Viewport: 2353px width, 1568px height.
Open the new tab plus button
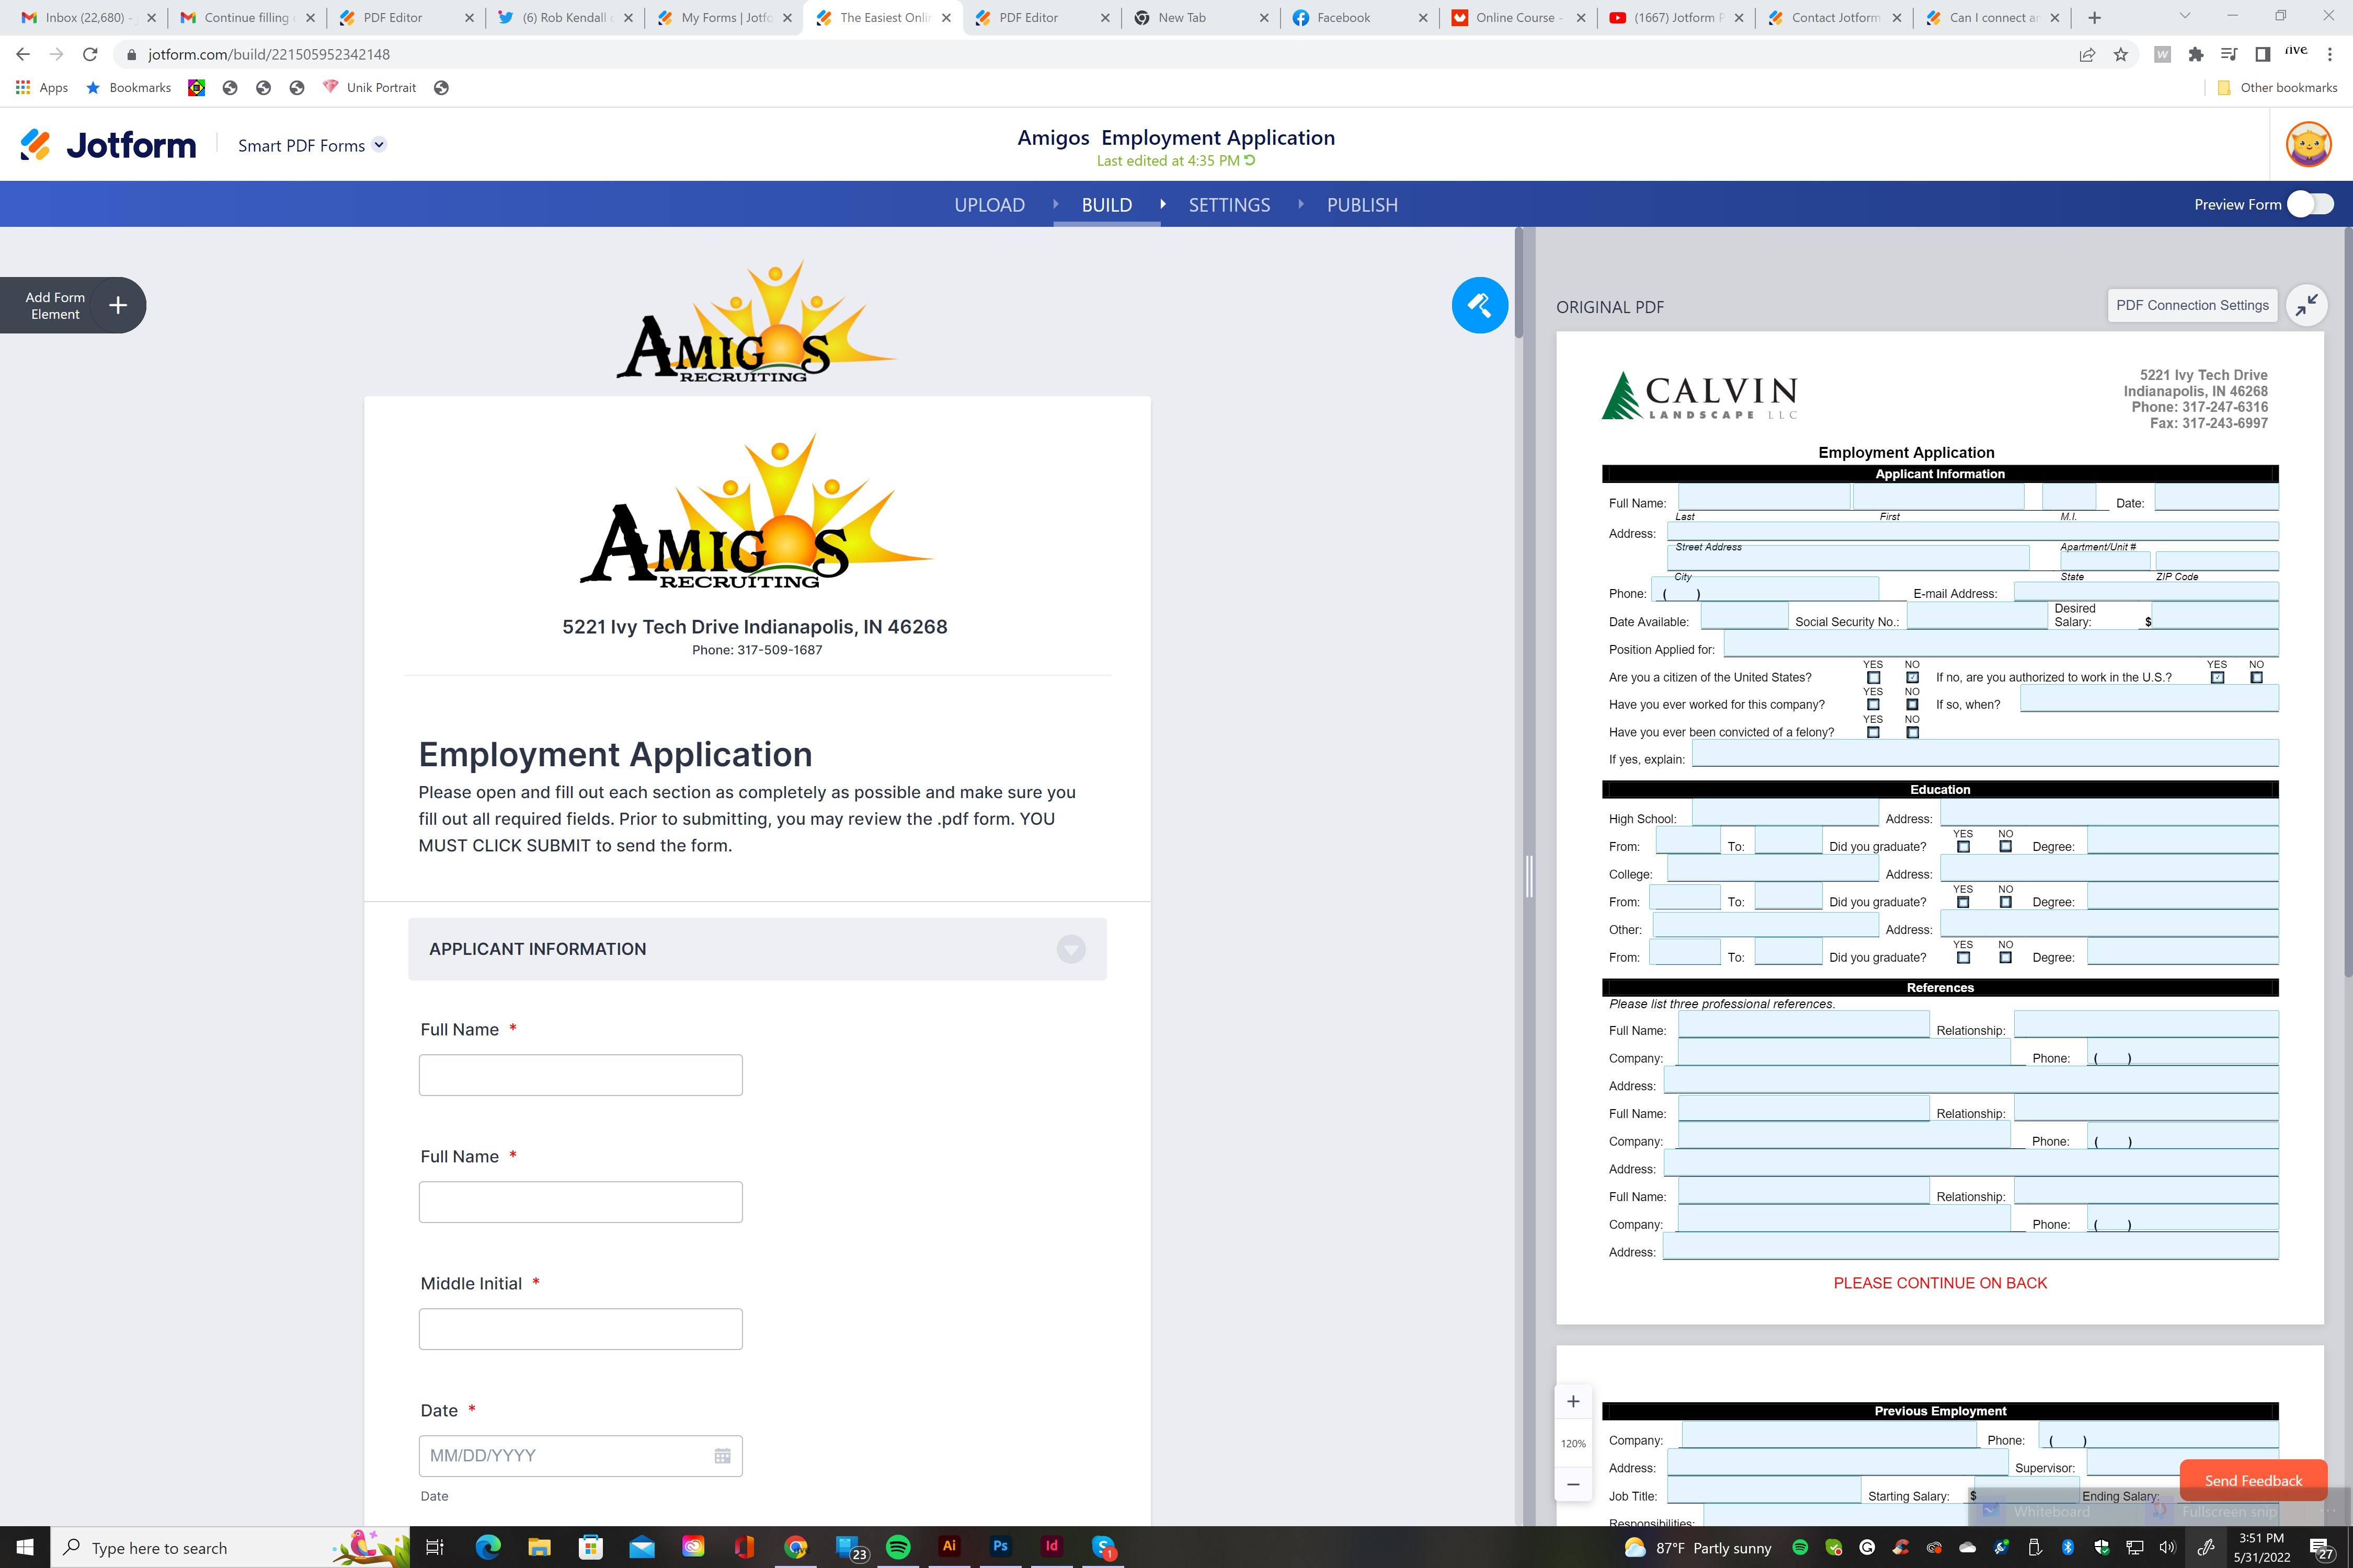[2095, 17]
